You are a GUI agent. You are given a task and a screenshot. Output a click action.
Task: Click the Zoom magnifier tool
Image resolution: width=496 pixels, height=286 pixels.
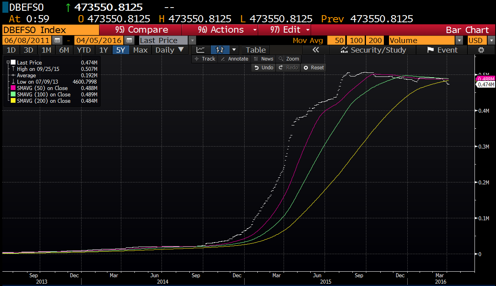coord(289,59)
